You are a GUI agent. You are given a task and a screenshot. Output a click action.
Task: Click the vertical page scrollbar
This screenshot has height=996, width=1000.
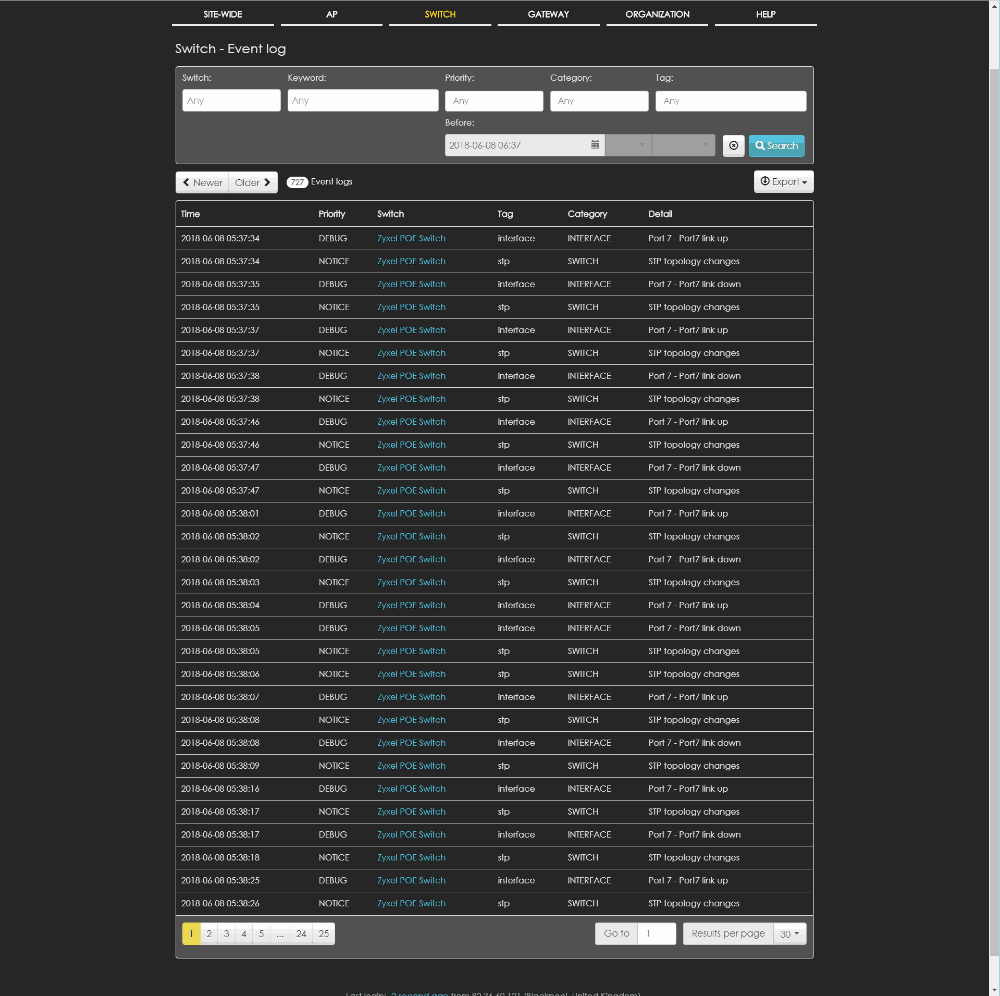pos(994,469)
